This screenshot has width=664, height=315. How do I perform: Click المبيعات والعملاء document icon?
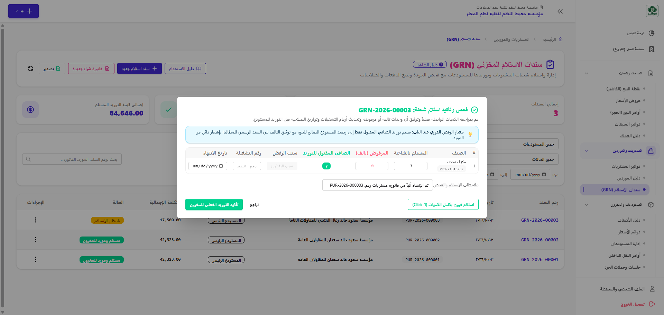click(x=651, y=73)
